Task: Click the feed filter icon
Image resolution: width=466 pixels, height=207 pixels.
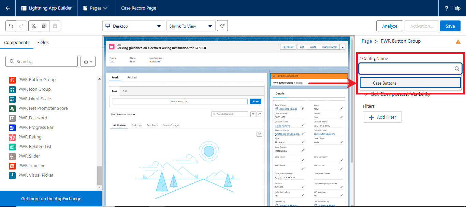Action: pyautogui.click(x=253, y=114)
